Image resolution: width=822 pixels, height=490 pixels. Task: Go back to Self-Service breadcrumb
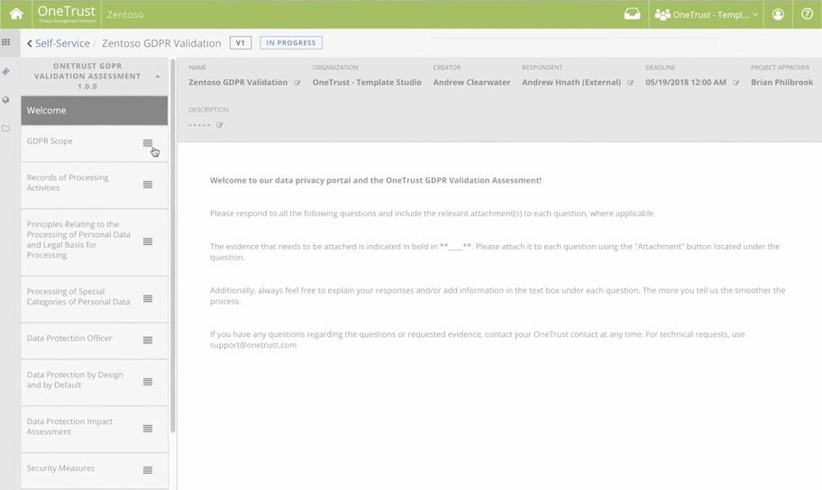click(59, 43)
